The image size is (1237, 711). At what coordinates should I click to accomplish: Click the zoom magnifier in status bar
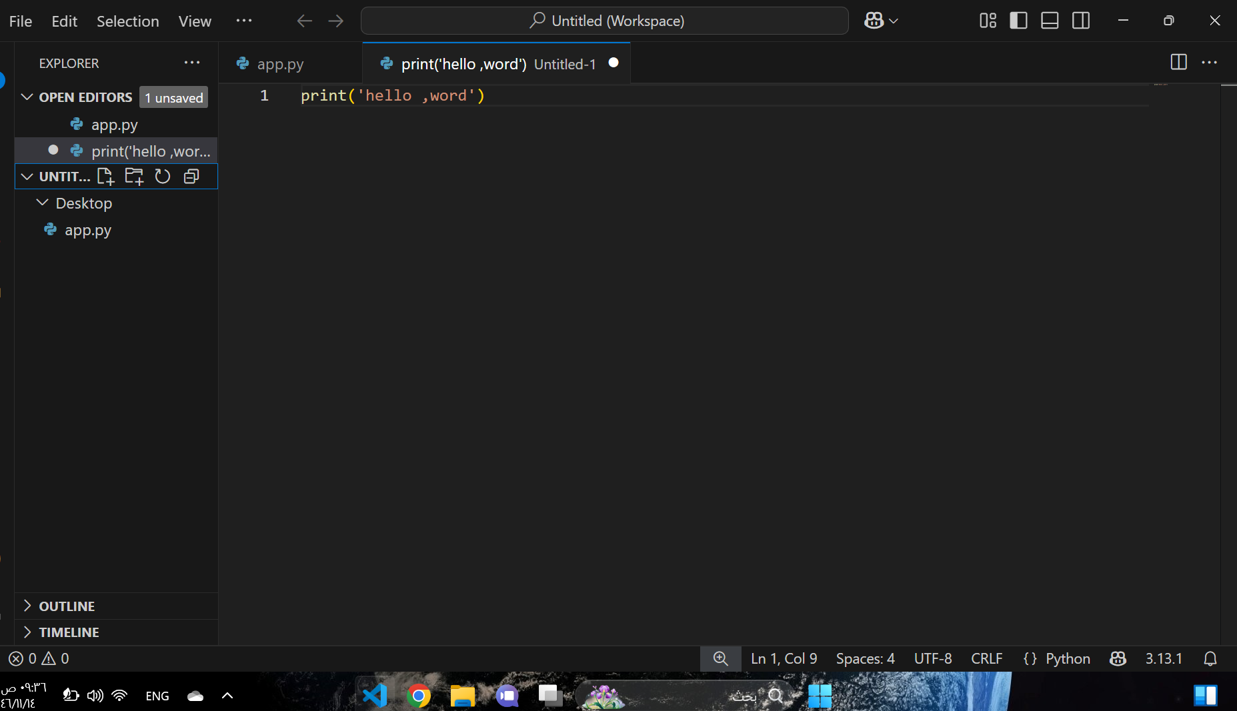720,659
